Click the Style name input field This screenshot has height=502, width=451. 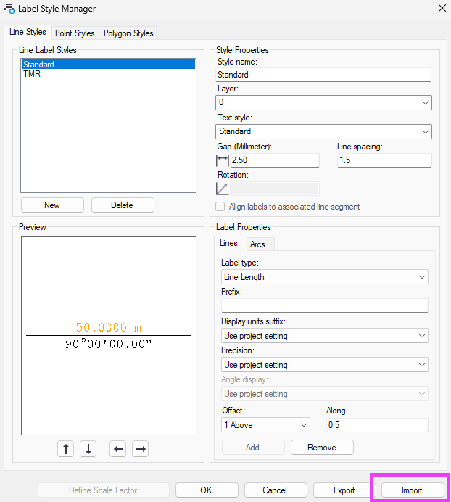tap(323, 75)
